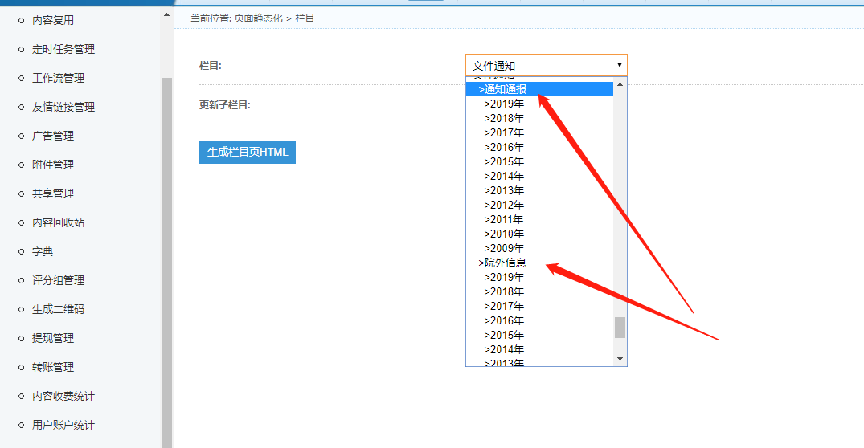864x448 pixels.
Task: Open 定时任务管理 menu item
Action: [x=63, y=49]
